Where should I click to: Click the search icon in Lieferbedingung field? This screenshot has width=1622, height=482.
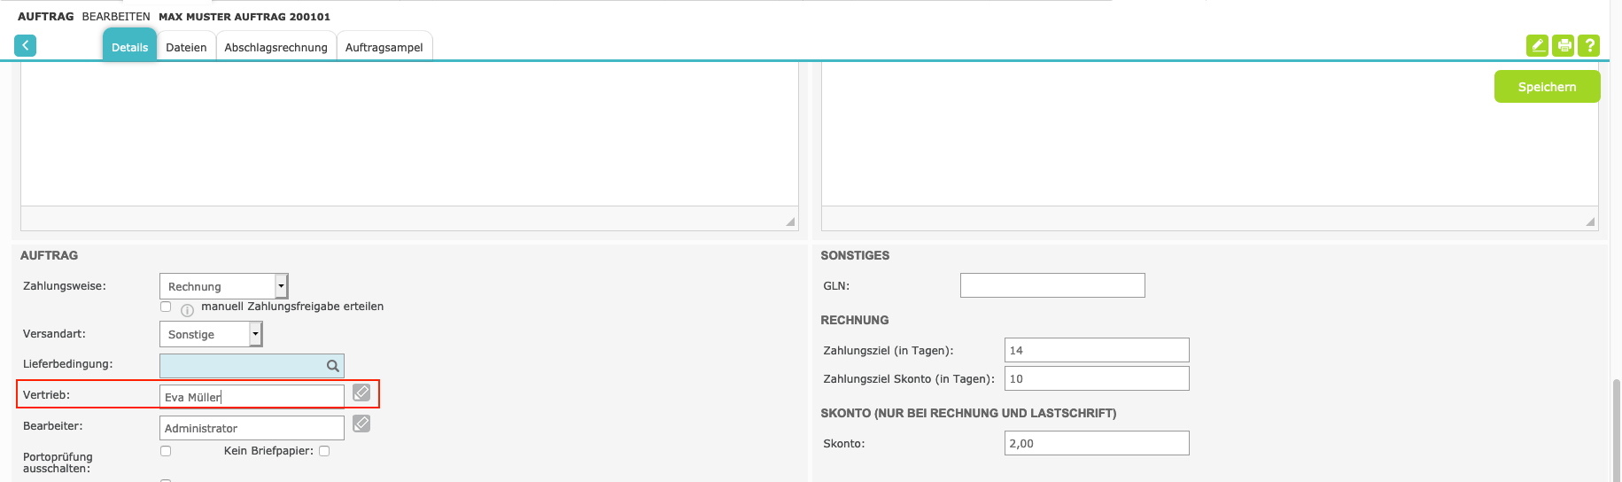point(333,366)
